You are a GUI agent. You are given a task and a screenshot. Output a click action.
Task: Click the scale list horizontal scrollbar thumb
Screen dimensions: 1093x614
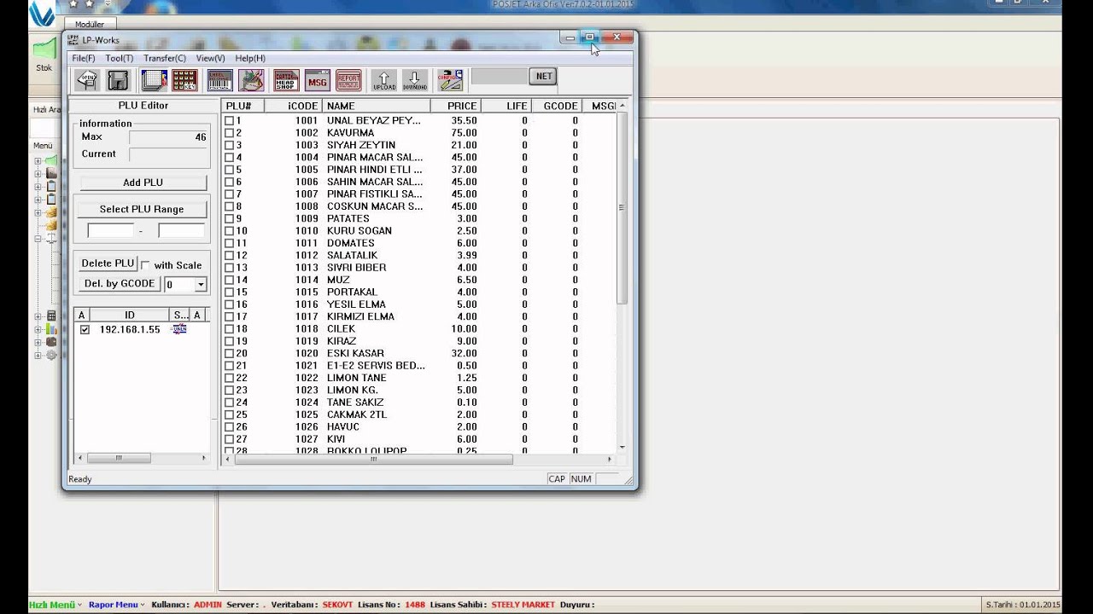click(x=119, y=458)
